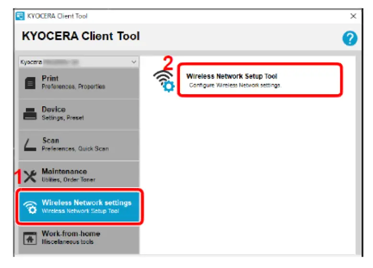
Task: Click the Device printer icon
Action: 30,114
